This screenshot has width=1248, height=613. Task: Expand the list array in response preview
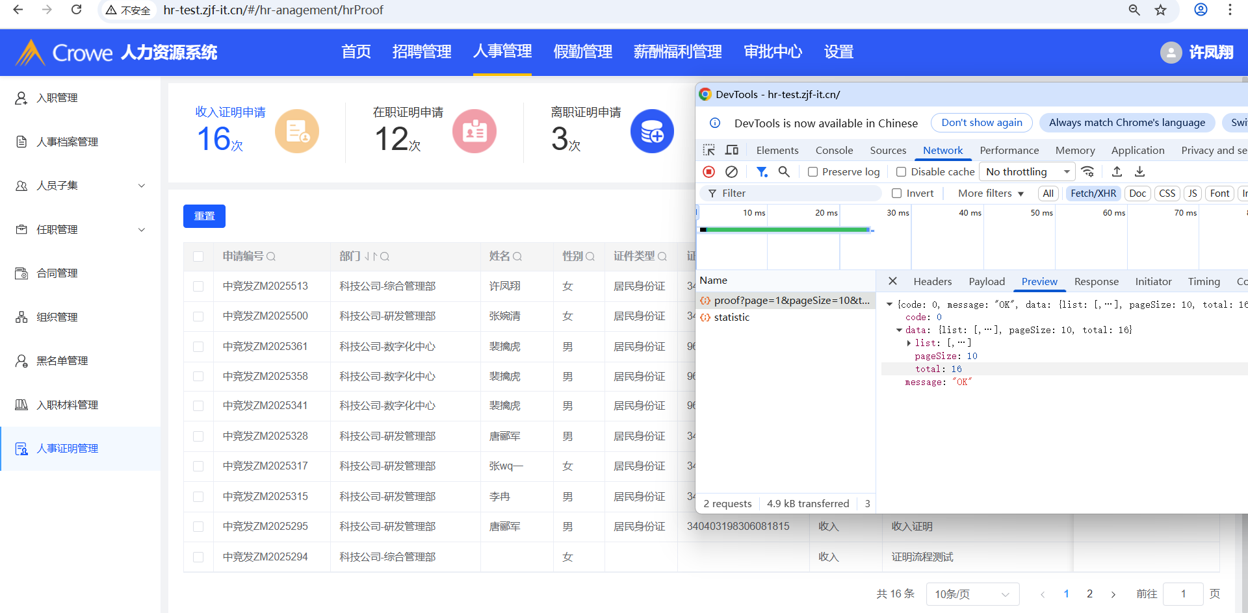click(x=909, y=343)
